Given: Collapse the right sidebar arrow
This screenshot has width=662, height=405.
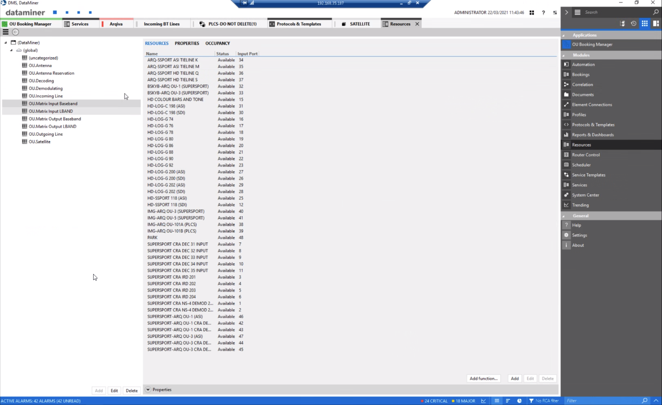Looking at the screenshot, I should (566, 12).
